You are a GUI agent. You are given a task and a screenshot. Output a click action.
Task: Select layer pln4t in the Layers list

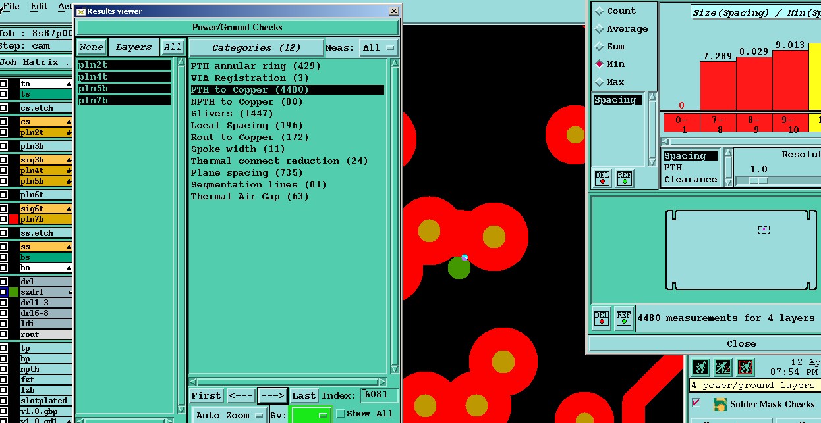click(x=125, y=77)
